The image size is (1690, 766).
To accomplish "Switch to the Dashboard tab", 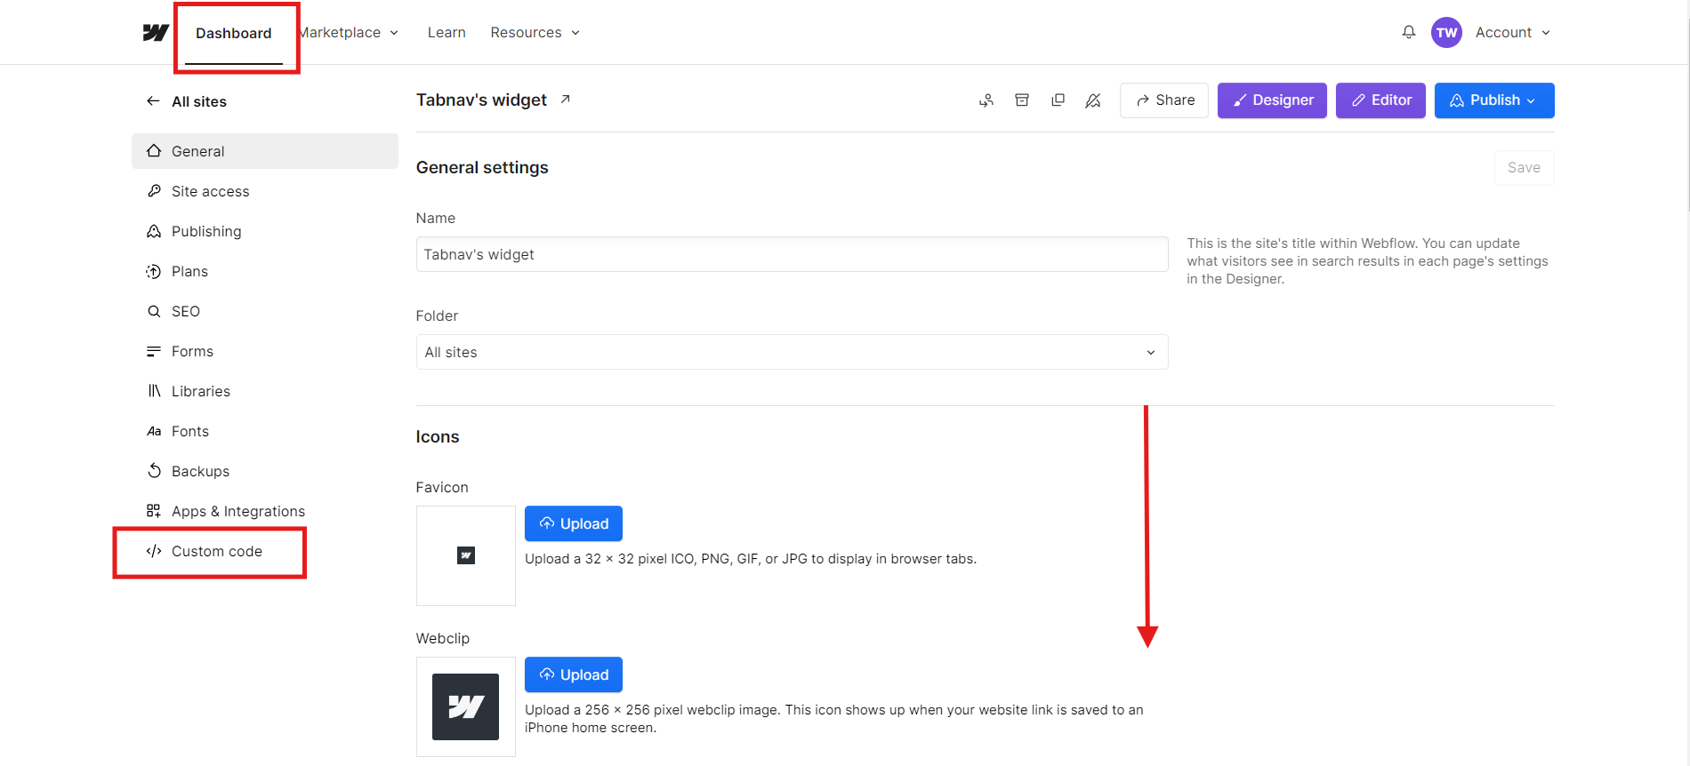I will pyautogui.click(x=233, y=33).
